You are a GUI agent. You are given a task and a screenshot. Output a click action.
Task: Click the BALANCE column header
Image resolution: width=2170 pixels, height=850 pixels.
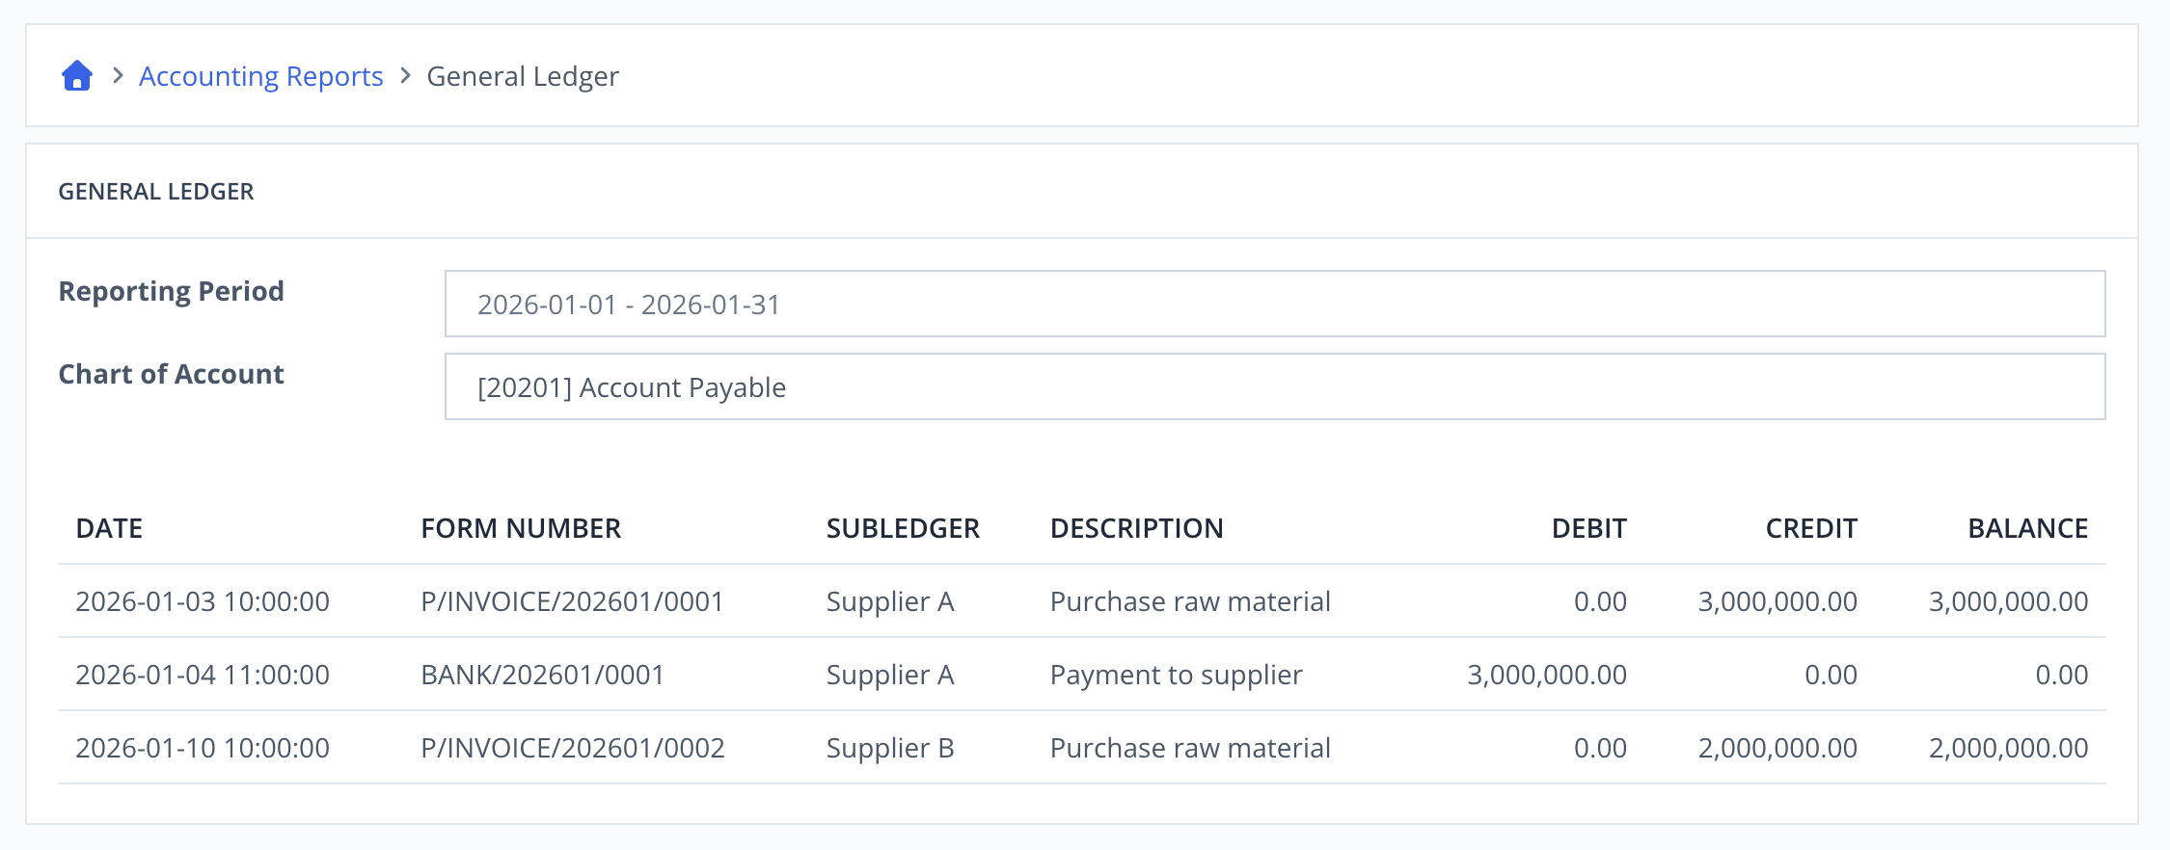tap(2027, 528)
